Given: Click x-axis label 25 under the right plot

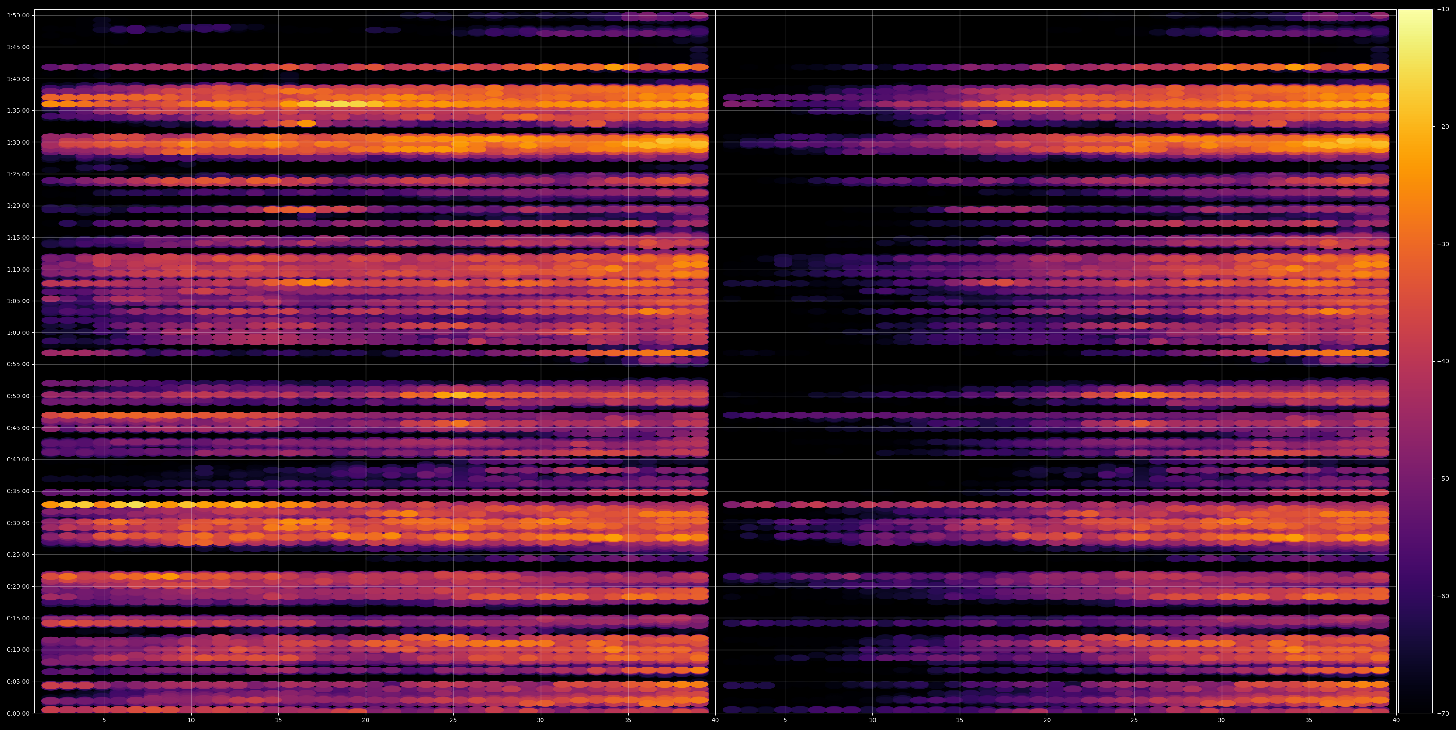Looking at the screenshot, I should (1134, 720).
